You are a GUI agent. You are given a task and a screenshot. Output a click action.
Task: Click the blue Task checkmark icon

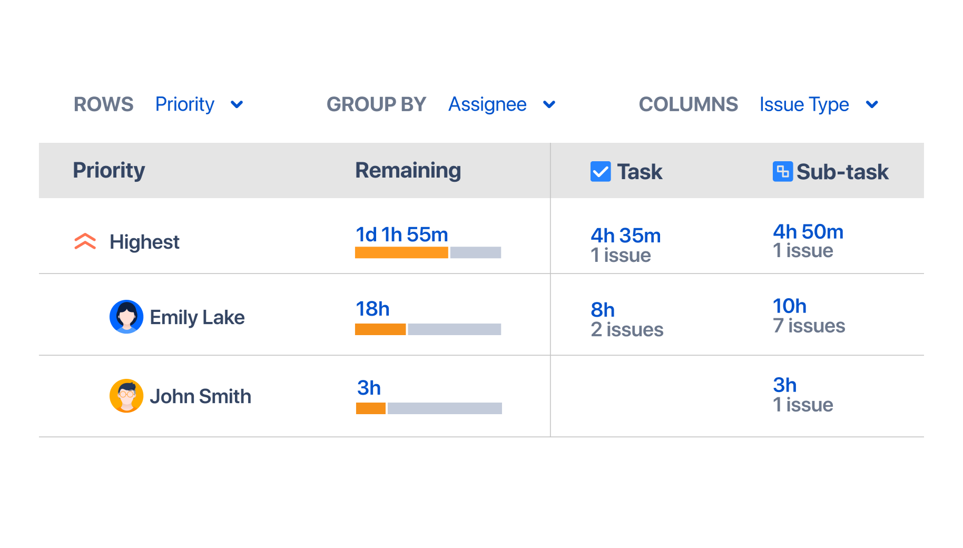[x=601, y=171]
